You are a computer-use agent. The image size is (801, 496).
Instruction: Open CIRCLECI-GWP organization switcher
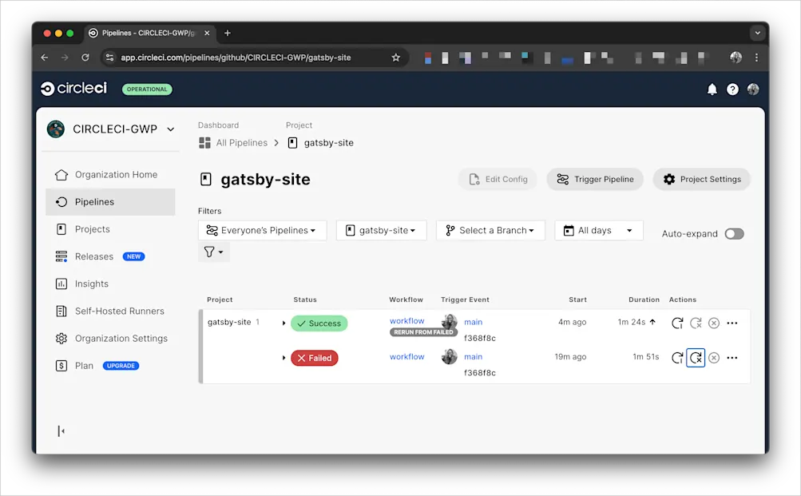point(111,129)
